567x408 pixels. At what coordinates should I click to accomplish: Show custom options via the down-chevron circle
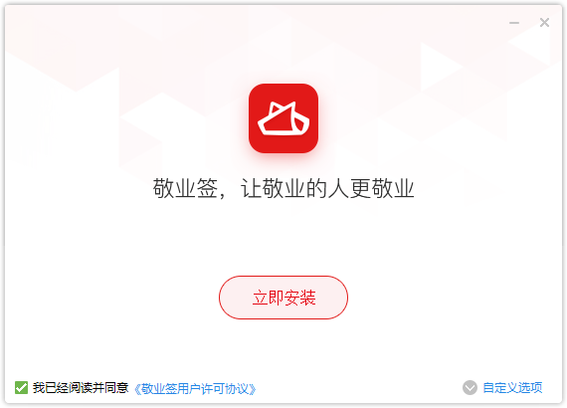click(x=470, y=388)
